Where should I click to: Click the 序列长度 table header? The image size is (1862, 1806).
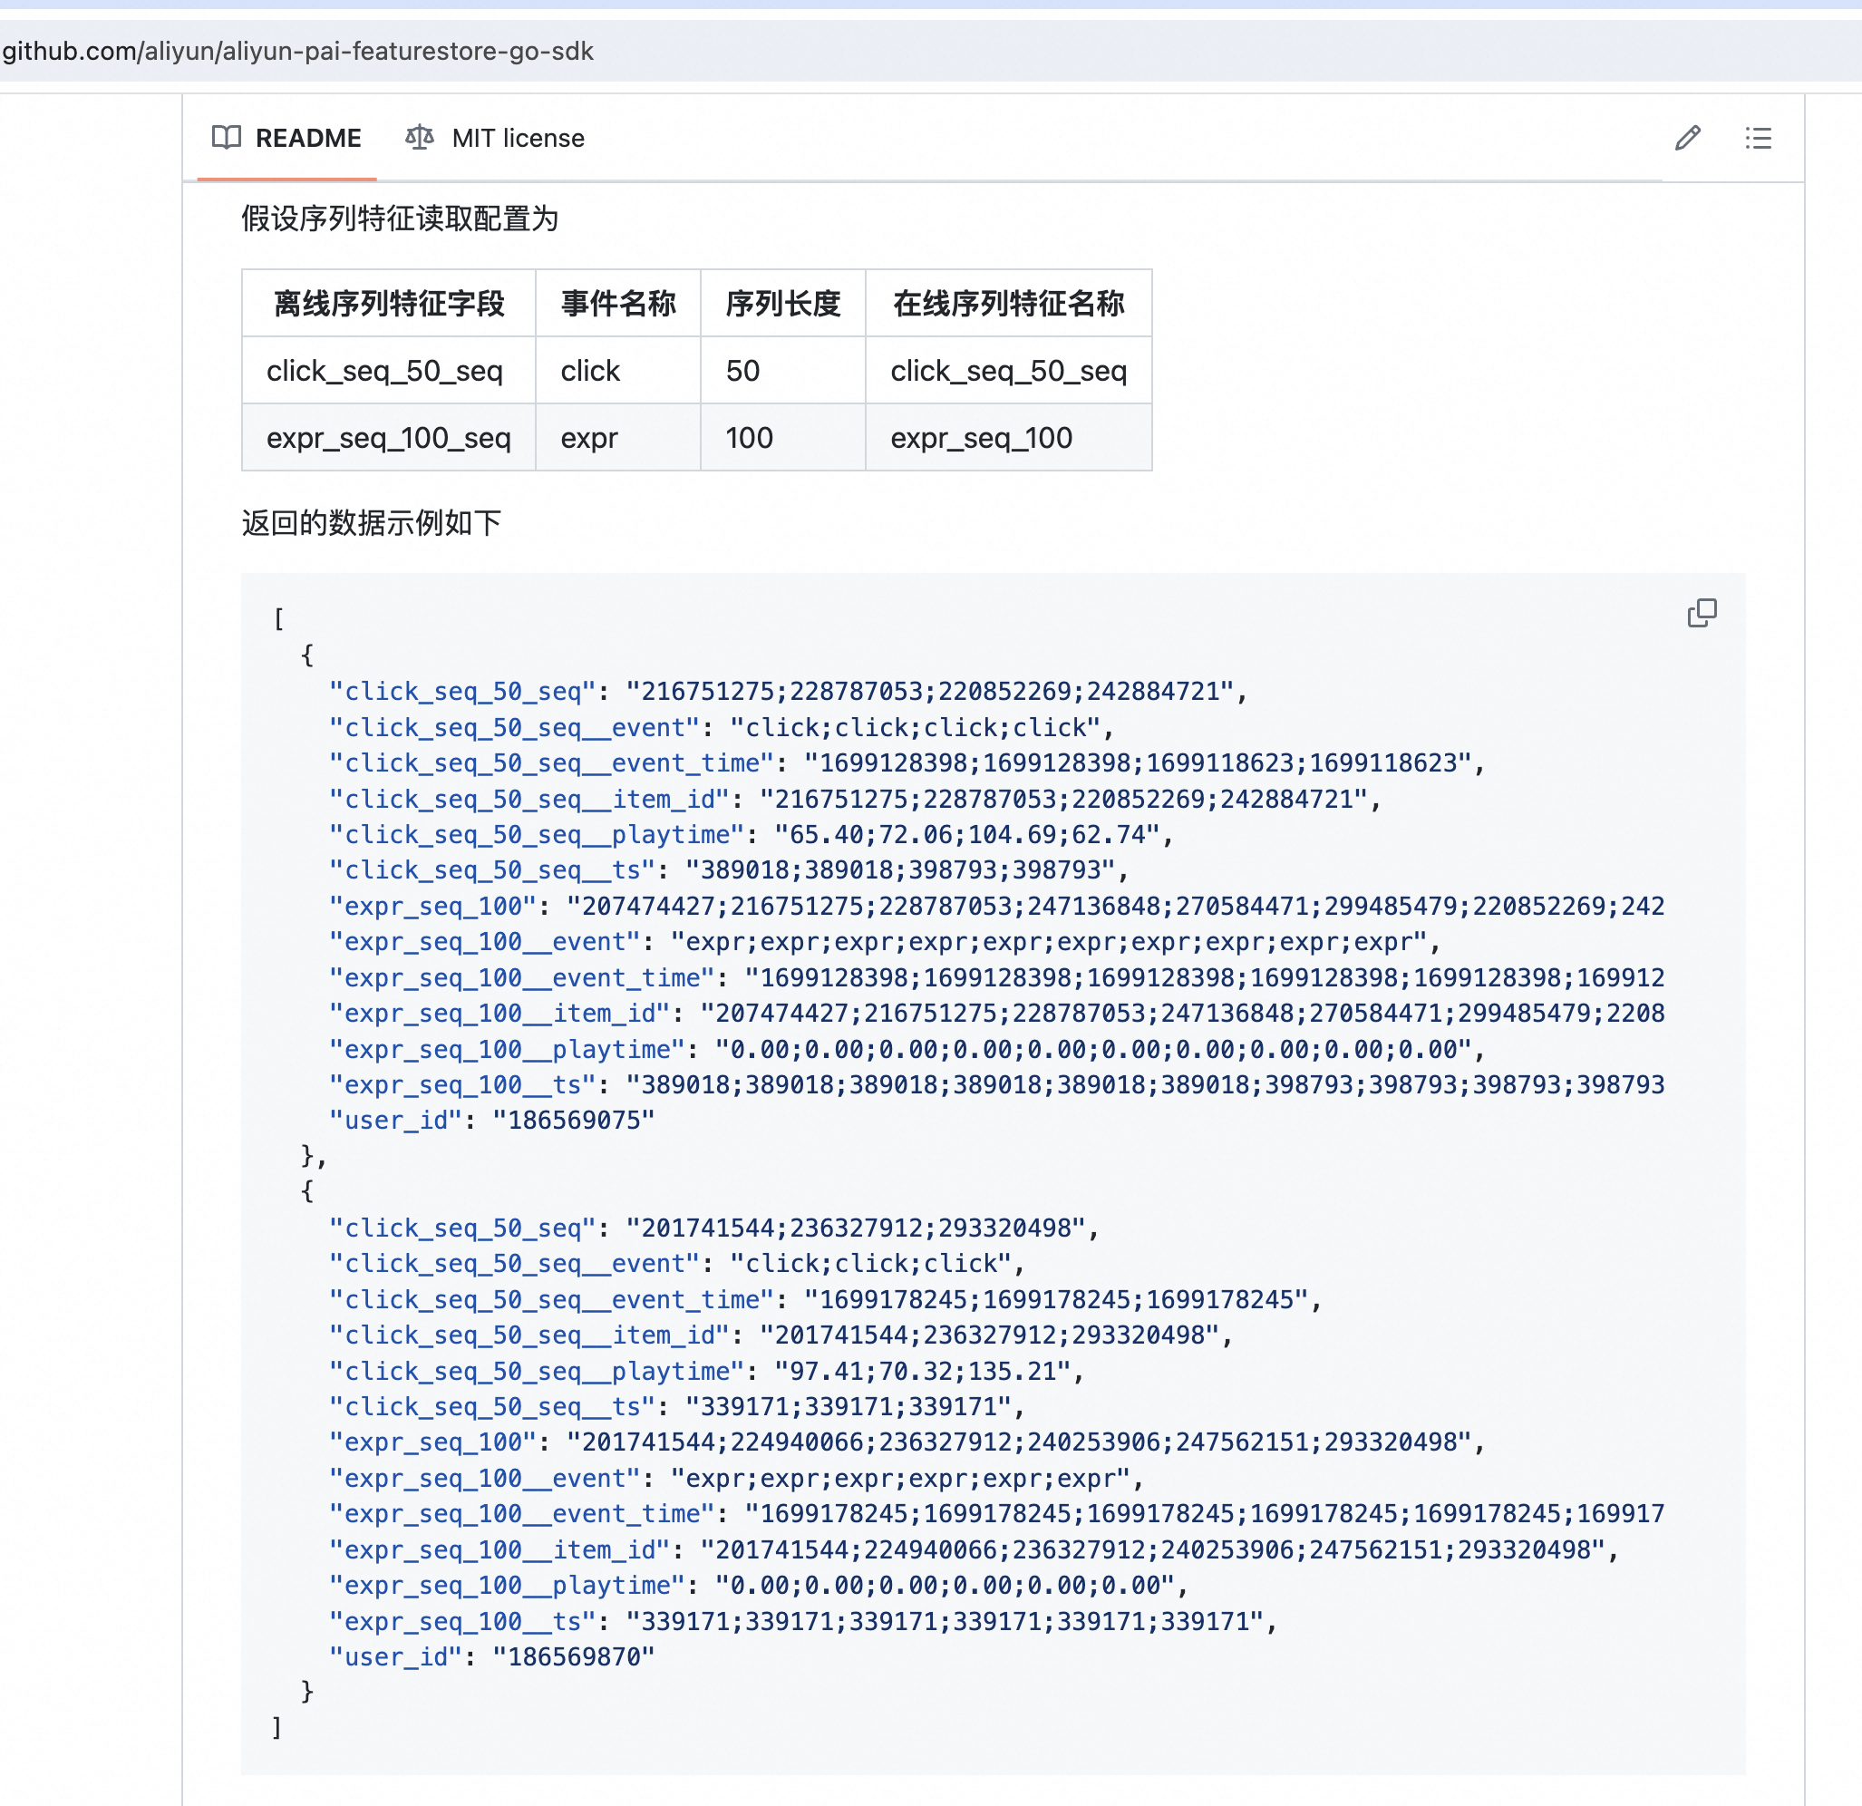point(783,303)
